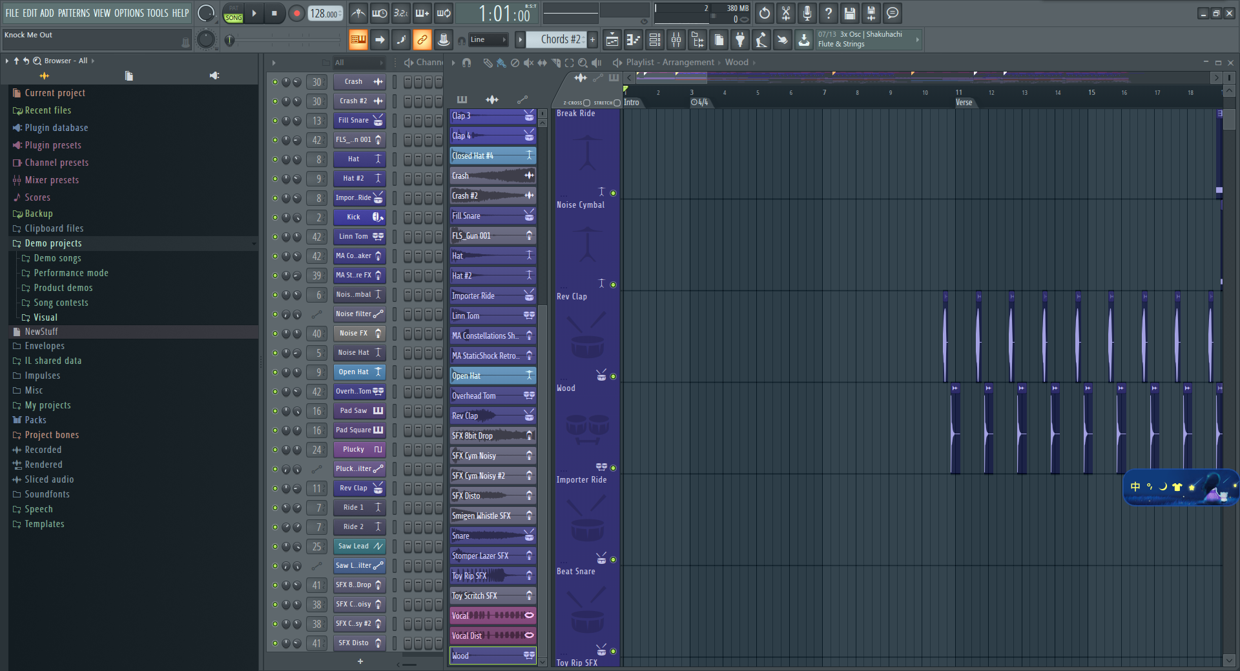
Task: Open the Line shape dropdown in the toolbar
Action: pos(488,39)
